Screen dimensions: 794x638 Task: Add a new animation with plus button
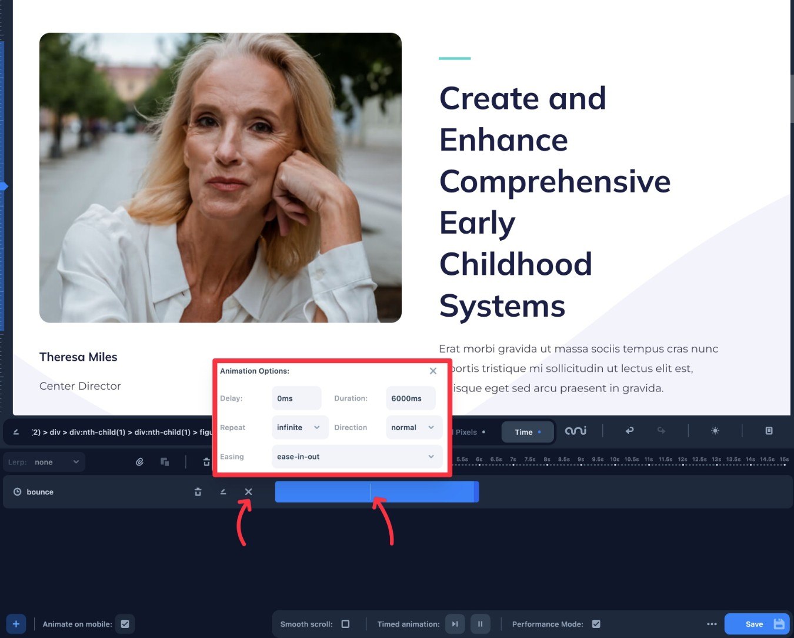tap(16, 624)
